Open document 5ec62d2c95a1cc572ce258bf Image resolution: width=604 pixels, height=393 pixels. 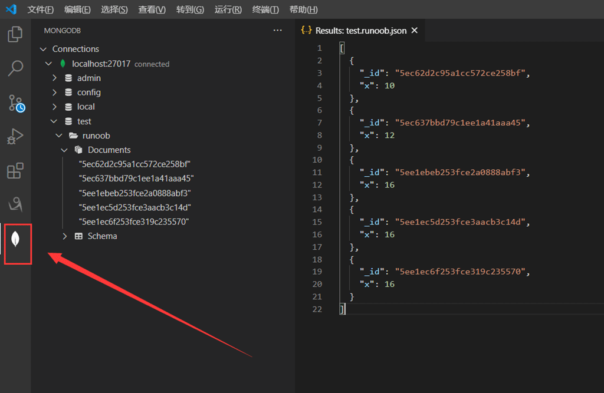tap(134, 164)
